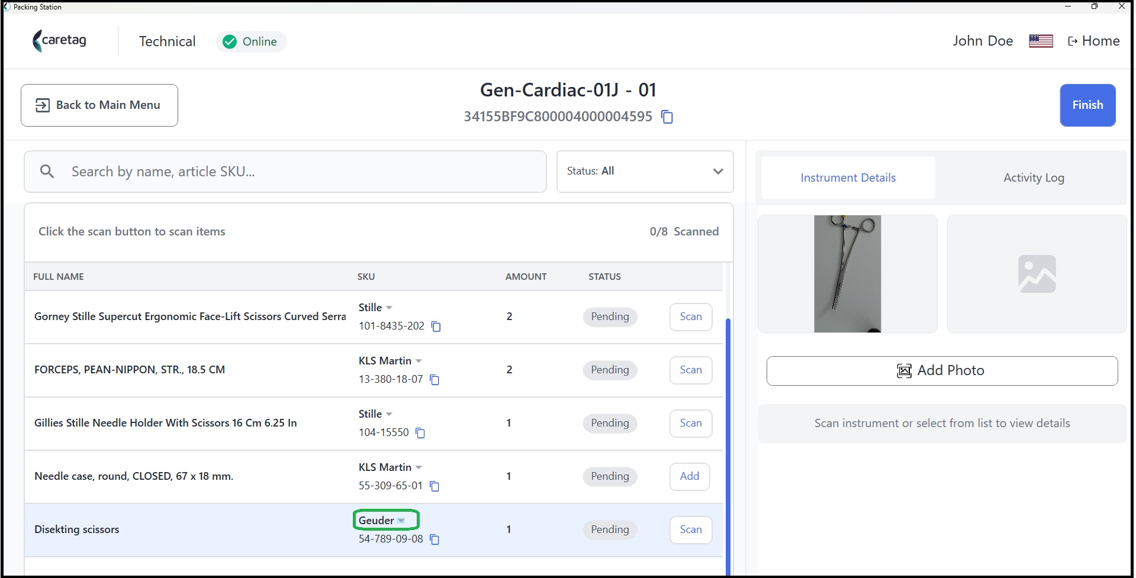The image size is (1136, 578).
Task: Expand Stille manufacturer dropdown for Gorney scissors
Action: [389, 308]
